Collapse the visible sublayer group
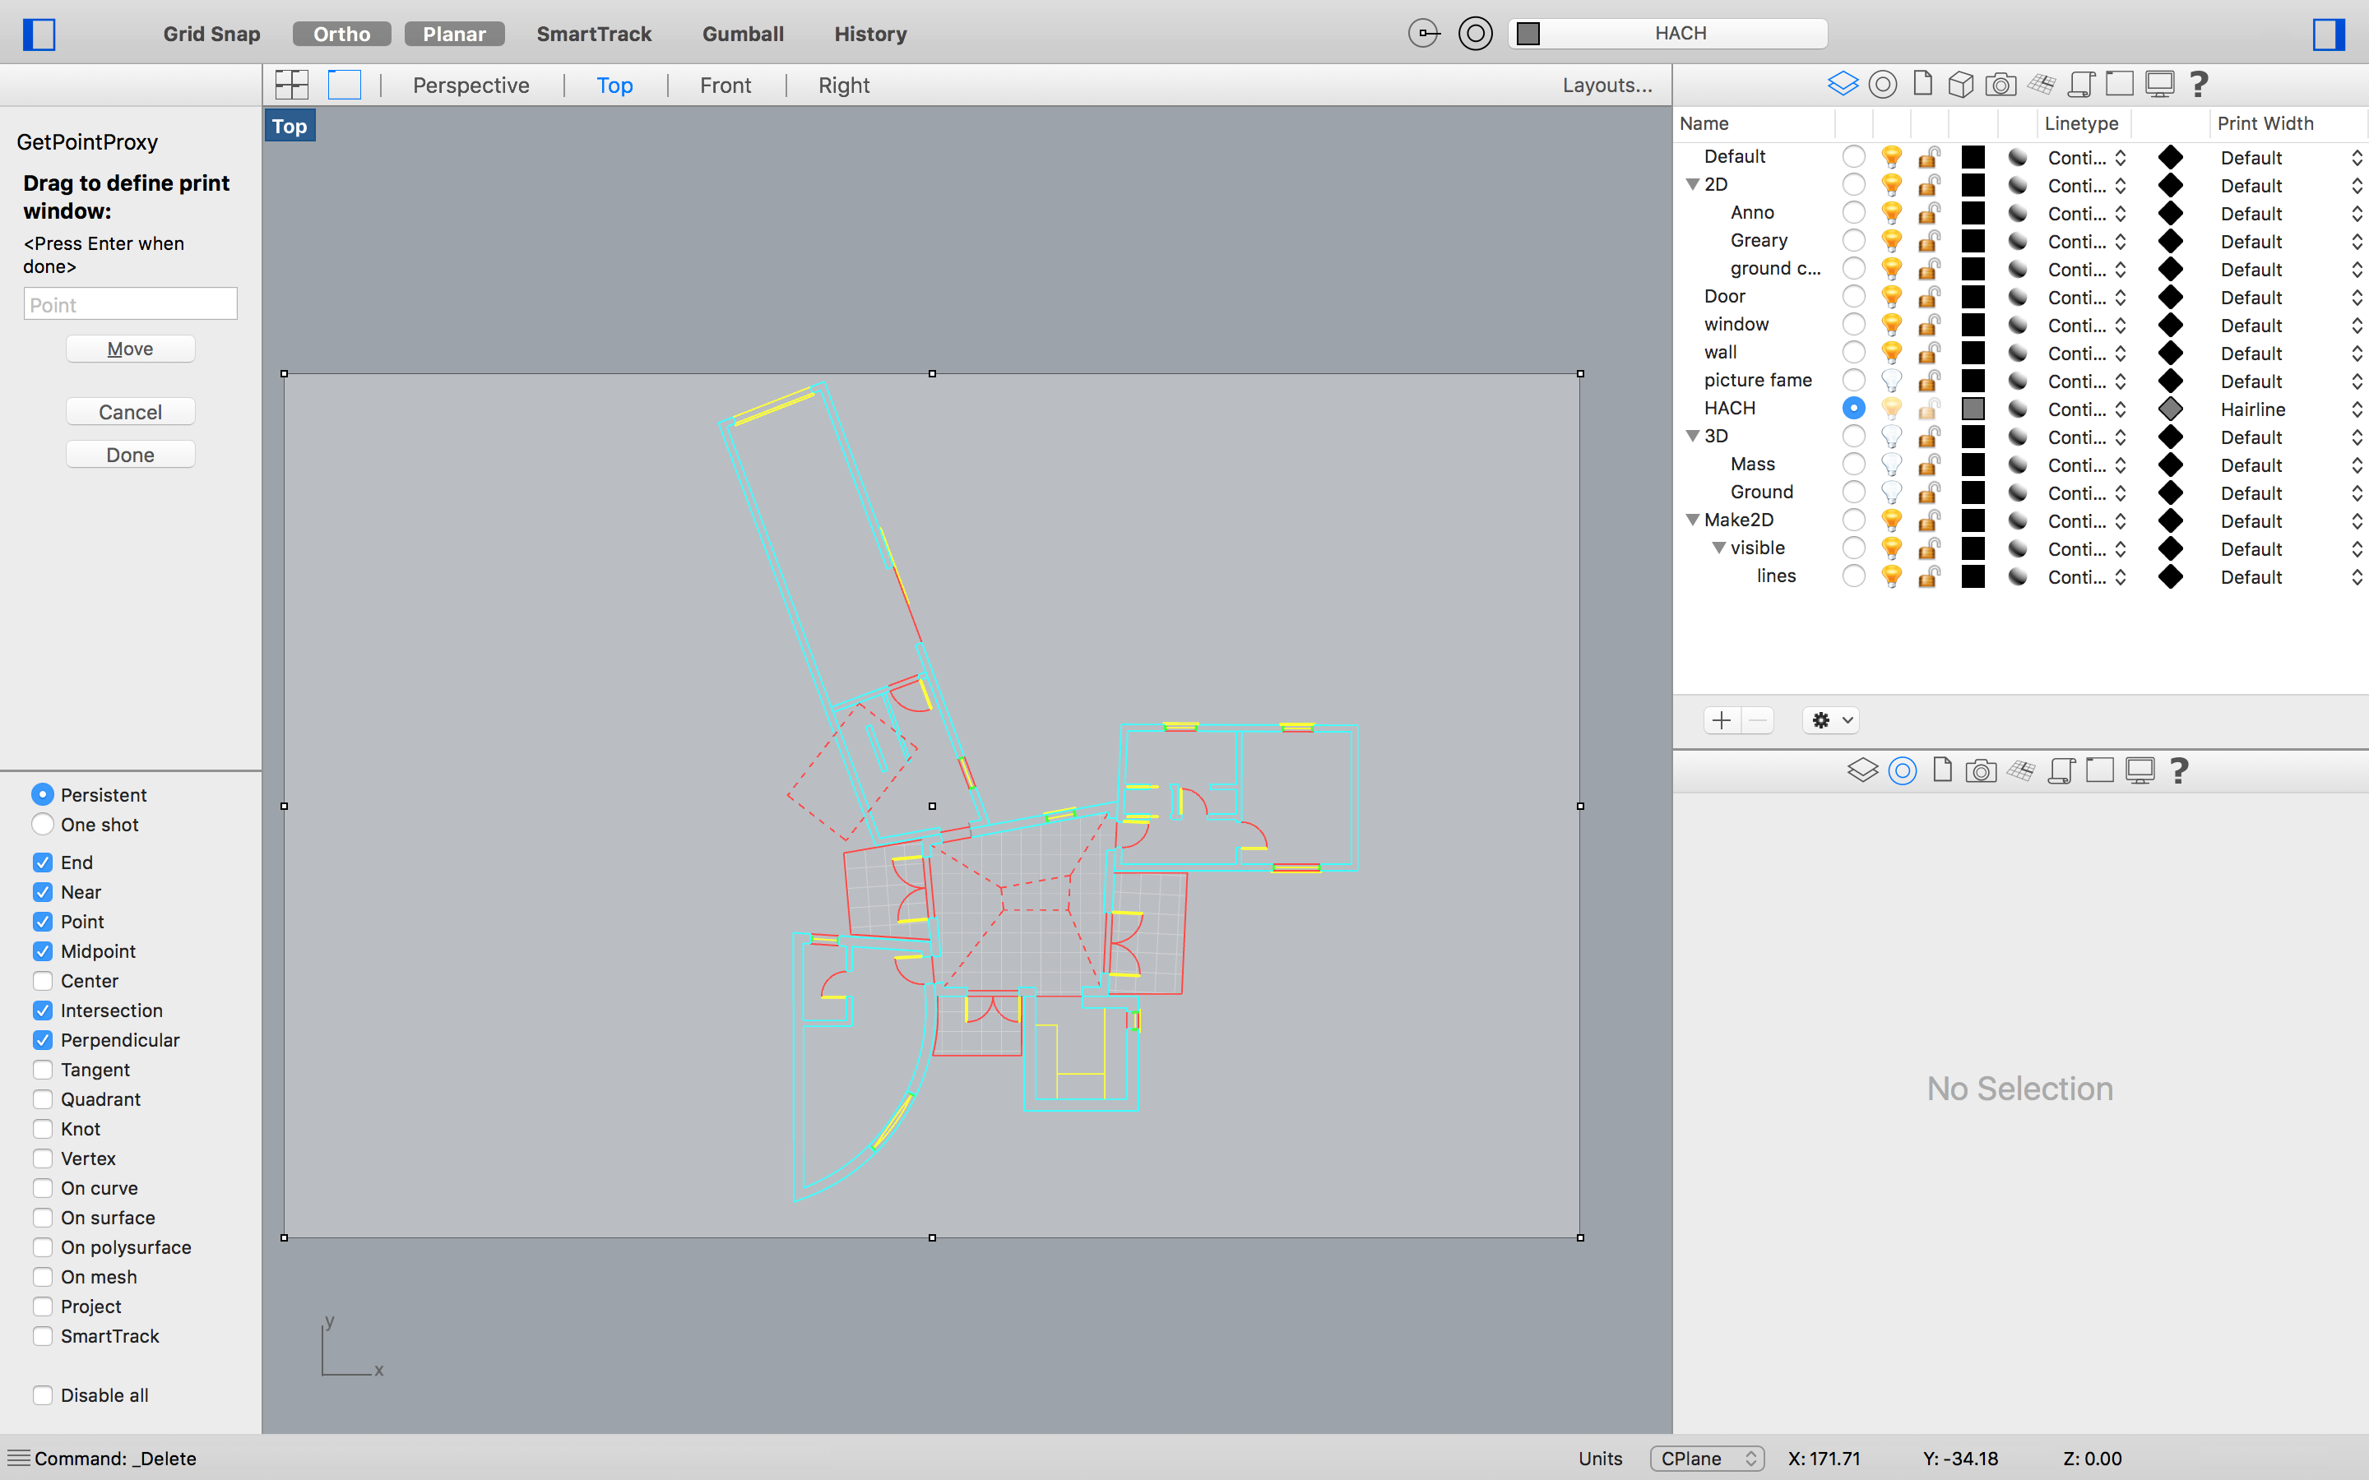The height and width of the screenshot is (1480, 2369). click(1718, 548)
